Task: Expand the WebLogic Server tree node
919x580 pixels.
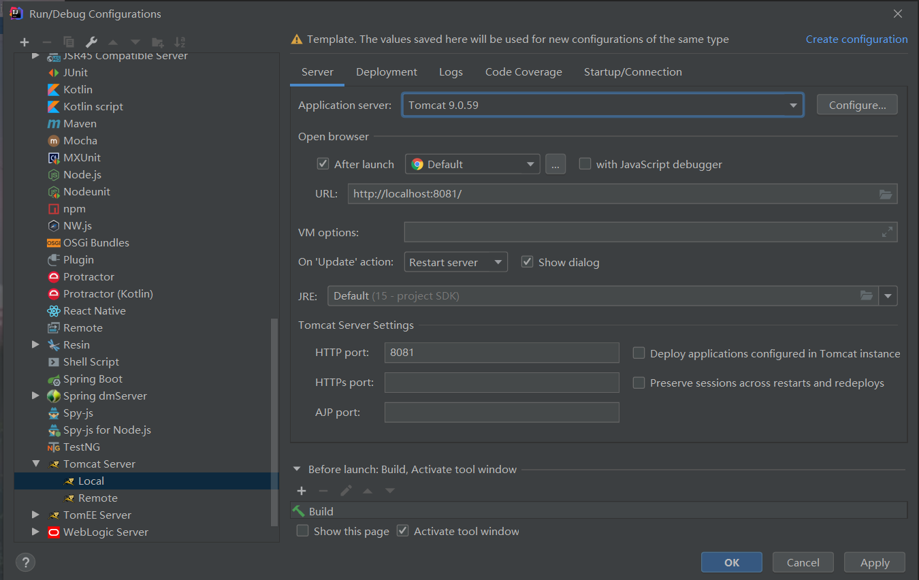Action: click(x=36, y=532)
